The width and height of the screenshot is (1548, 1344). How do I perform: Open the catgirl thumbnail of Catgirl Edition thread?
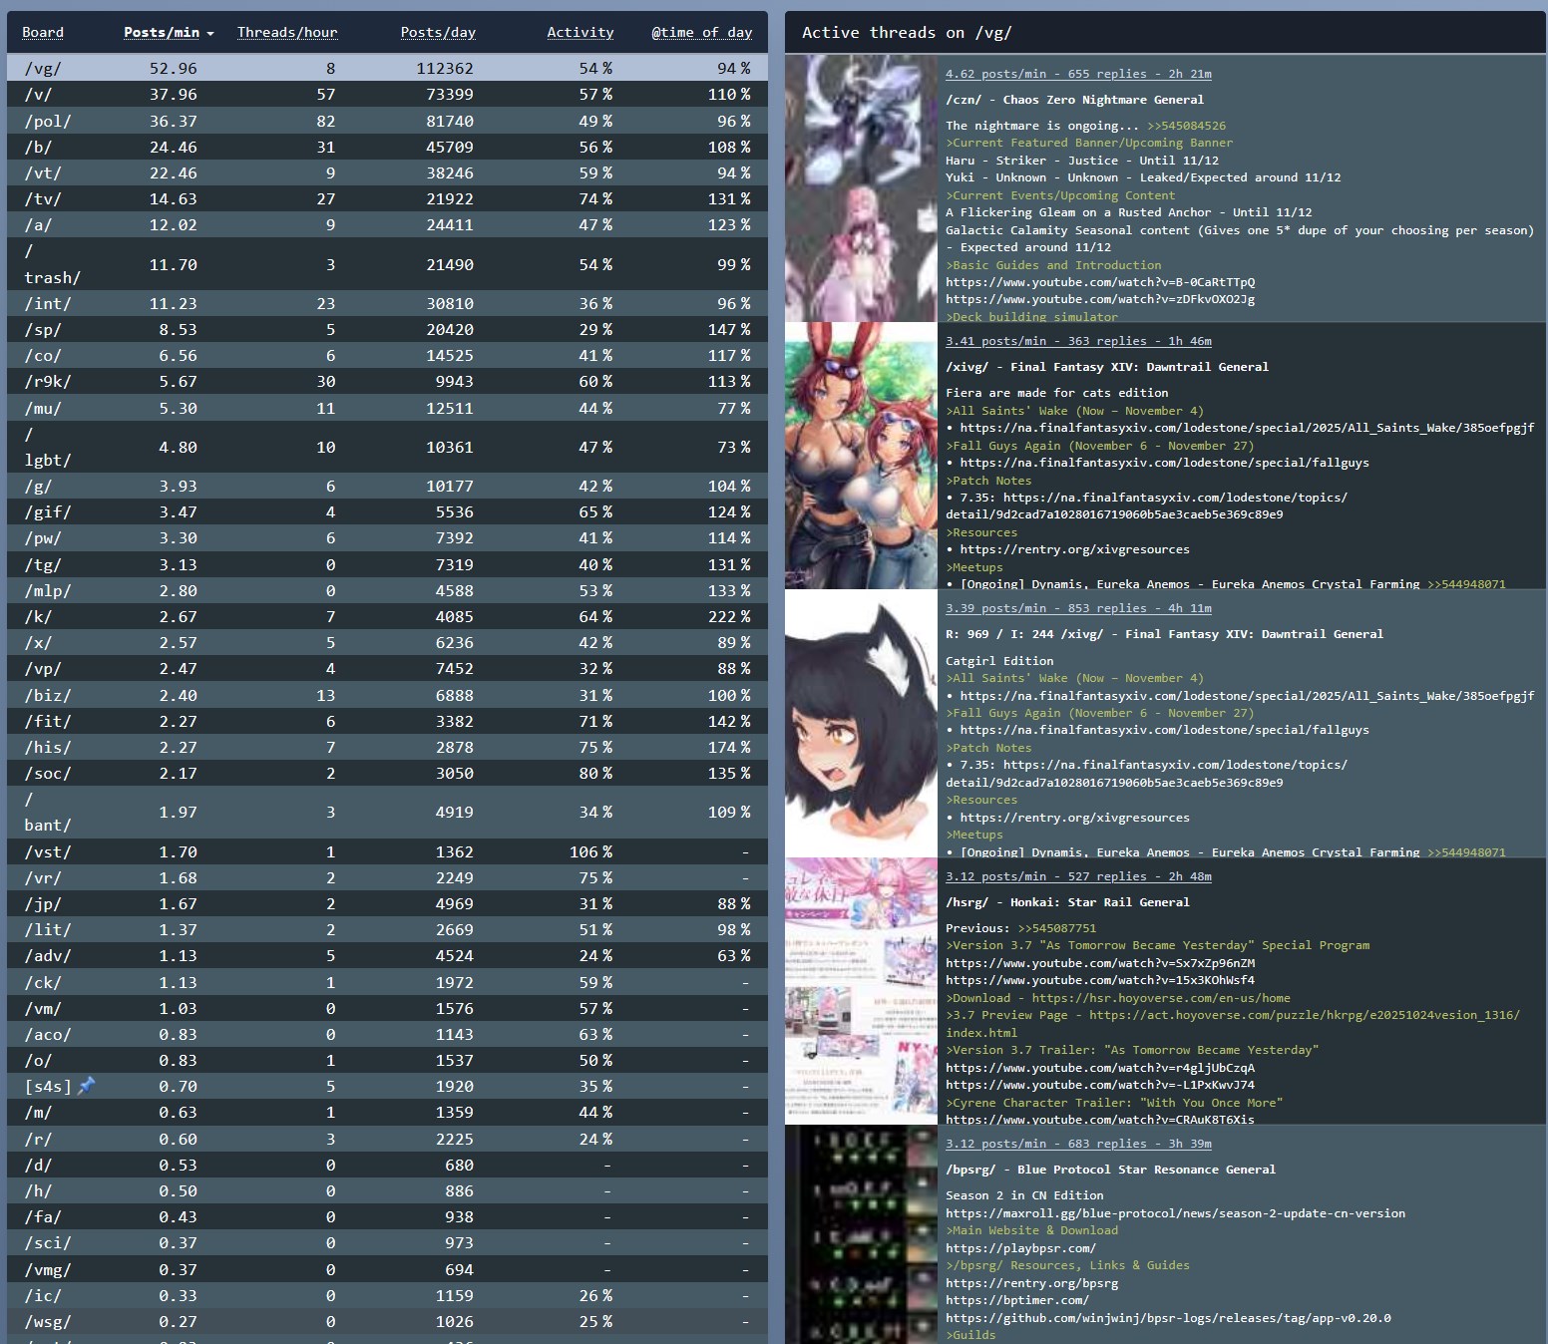pyautogui.click(x=861, y=723)
